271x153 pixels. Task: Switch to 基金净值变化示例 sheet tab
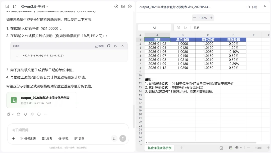pyautogui.click(x=160, y=148)
